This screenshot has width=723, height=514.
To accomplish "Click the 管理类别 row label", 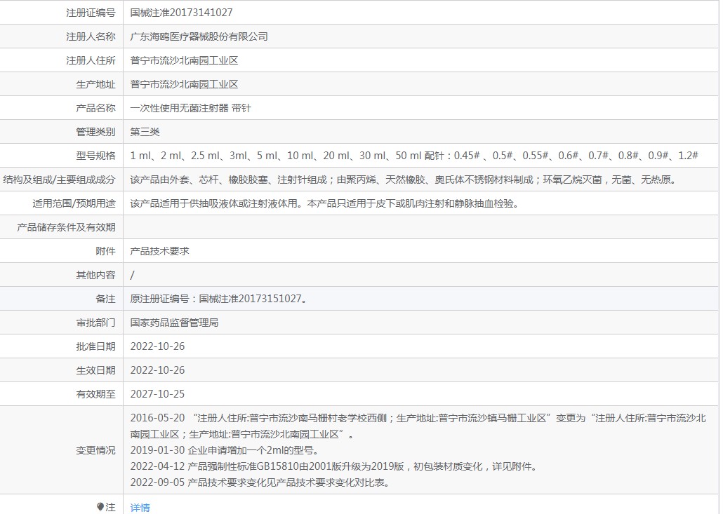I will (96, 133).
